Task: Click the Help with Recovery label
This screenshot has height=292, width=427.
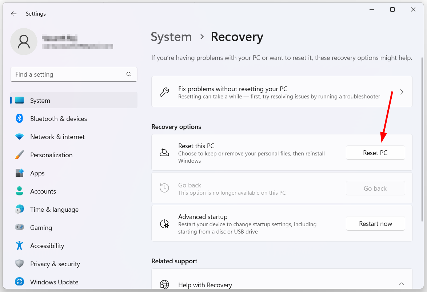Action: coord(205,285)
